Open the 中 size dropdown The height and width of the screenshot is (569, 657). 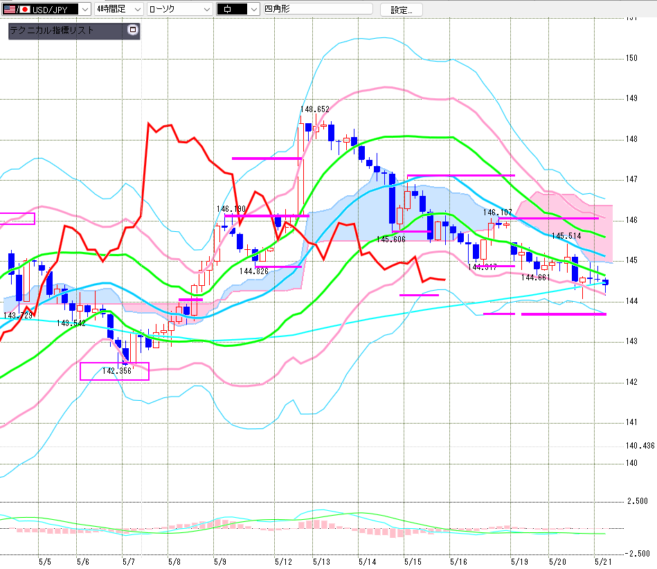pyautogui.click(x=238, y=9)
